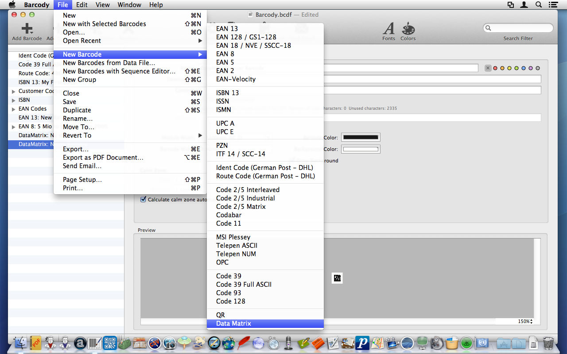The height and width of the screenshot is (354, 567).
Task: Select EAN 13 barcode type
Action: [x=265, y=29]
